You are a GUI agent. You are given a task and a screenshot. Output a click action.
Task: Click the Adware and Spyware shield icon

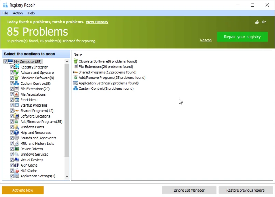point(16,72)
